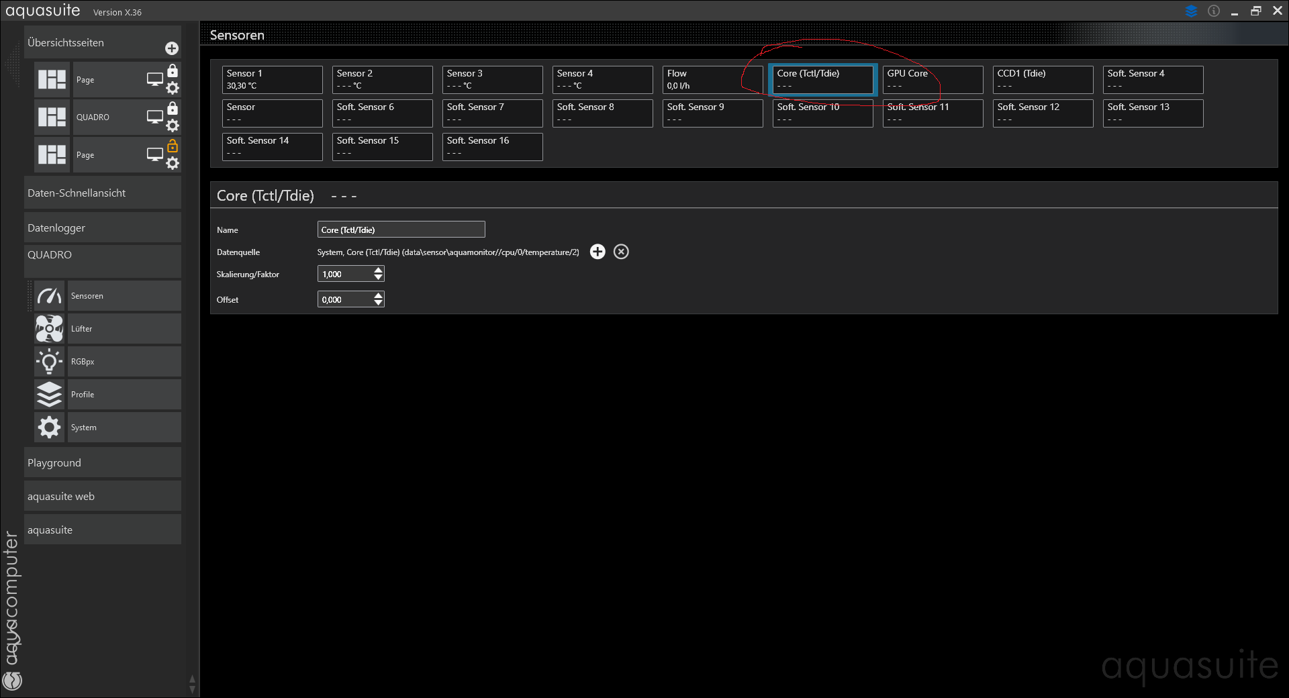Image resolution: width=1289 pixels, height=698 pixels.
Task: Select the Soft. Sensor 8 tile
Action: tap(603, 113)
